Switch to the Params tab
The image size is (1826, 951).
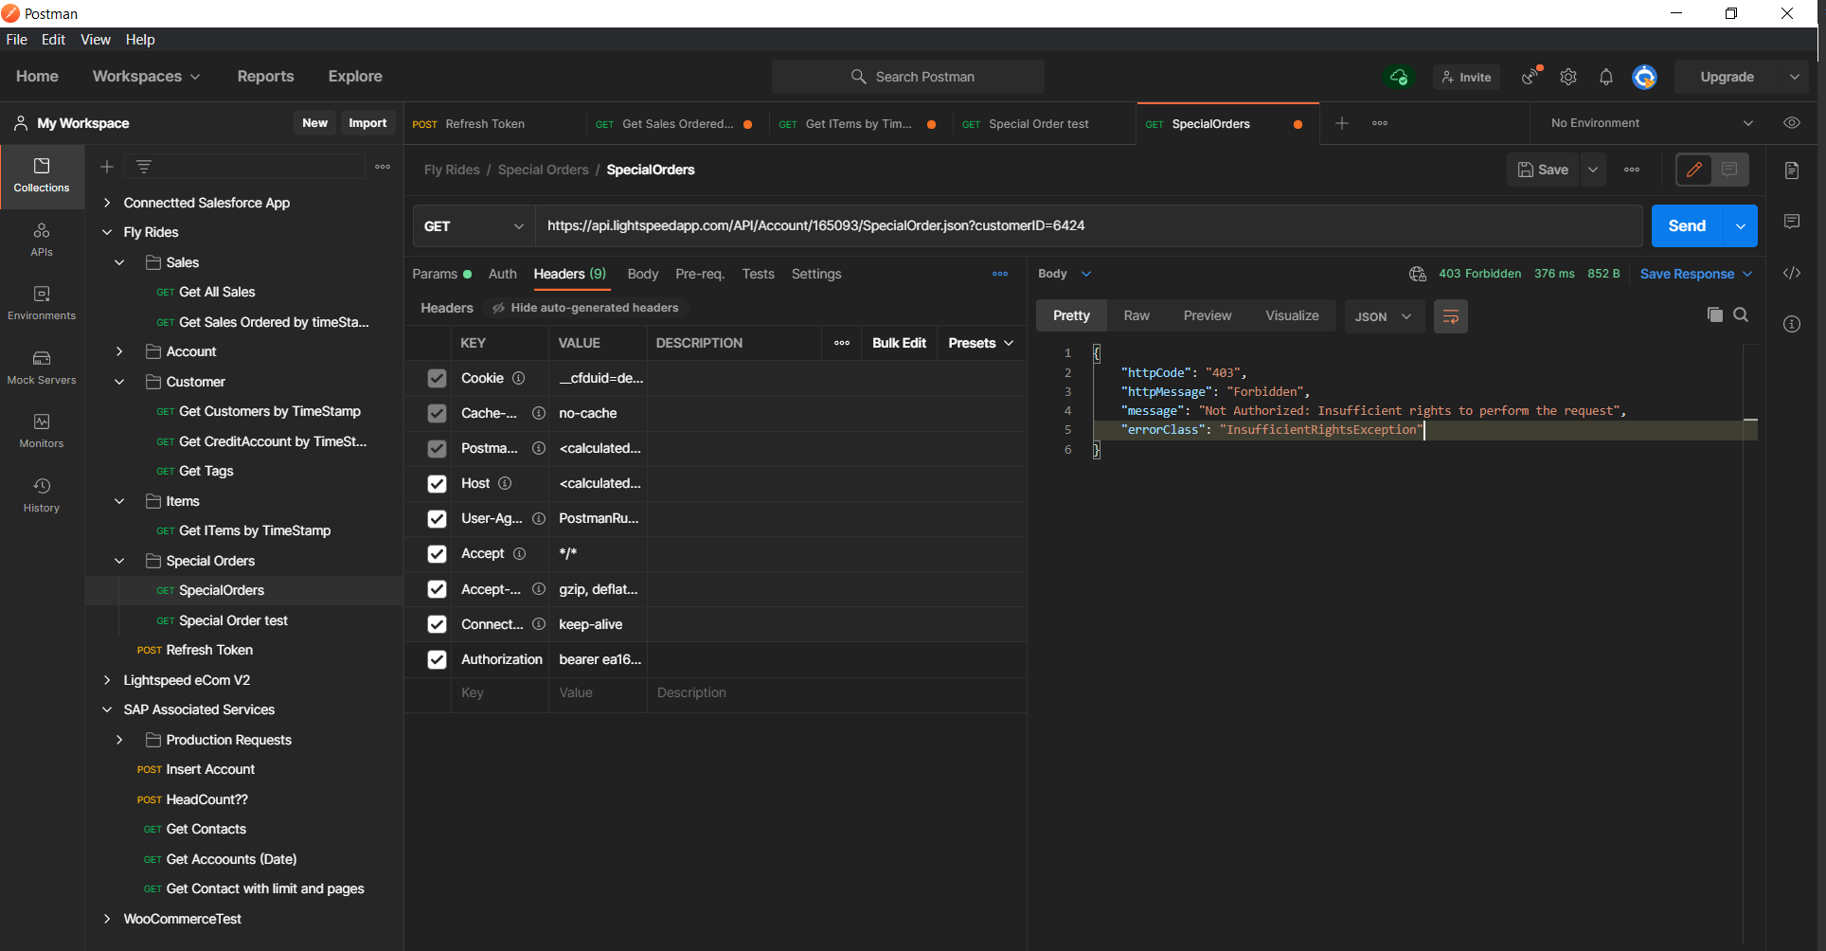coord(435,274)
